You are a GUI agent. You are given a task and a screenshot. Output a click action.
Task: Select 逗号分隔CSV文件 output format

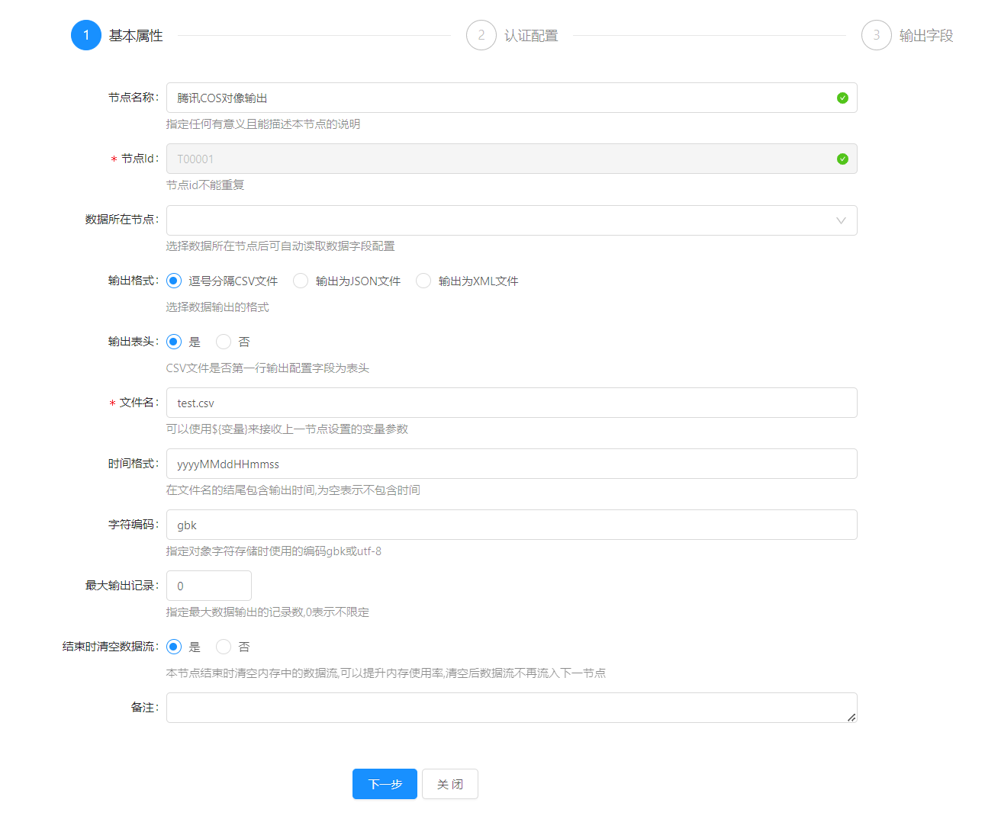tap(174, 281)
